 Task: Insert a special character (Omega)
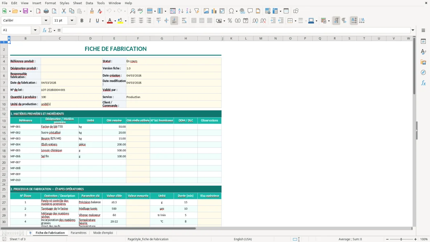coord(231,11)
